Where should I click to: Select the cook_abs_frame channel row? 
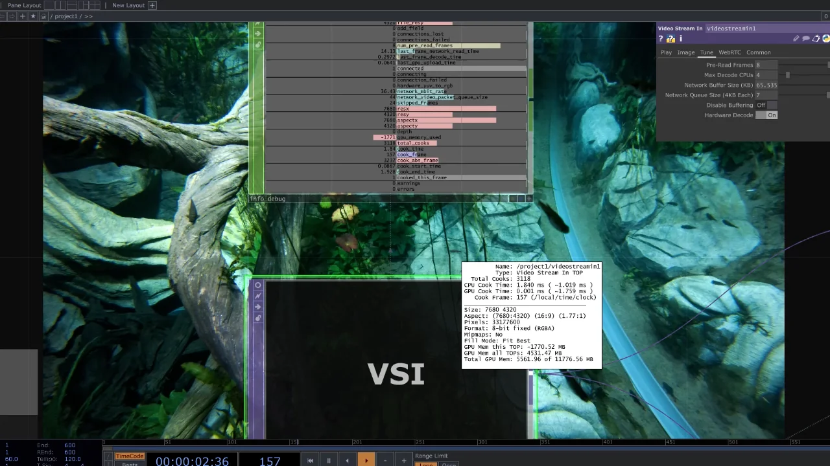(x=396, y=161)
